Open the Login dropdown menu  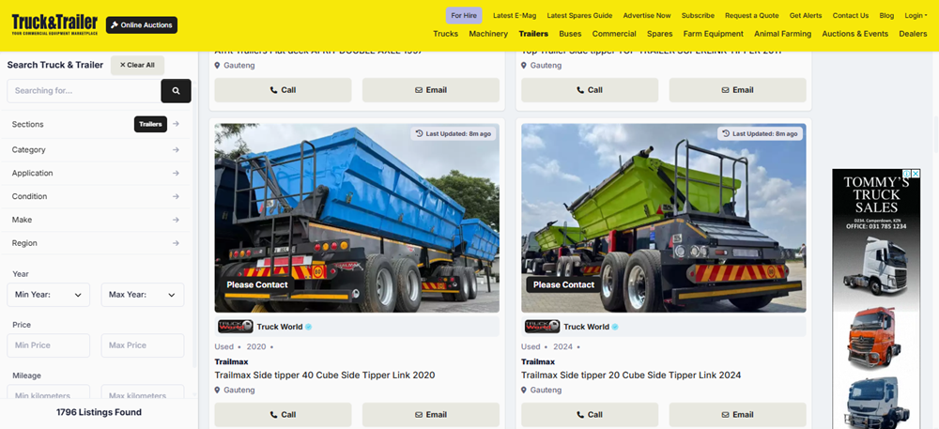point(916,16)
